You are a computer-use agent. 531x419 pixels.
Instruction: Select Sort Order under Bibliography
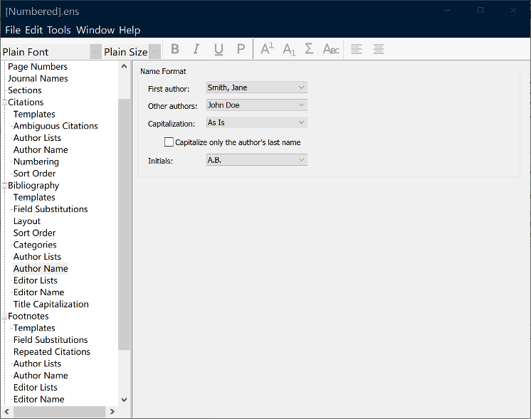[34, 233]
